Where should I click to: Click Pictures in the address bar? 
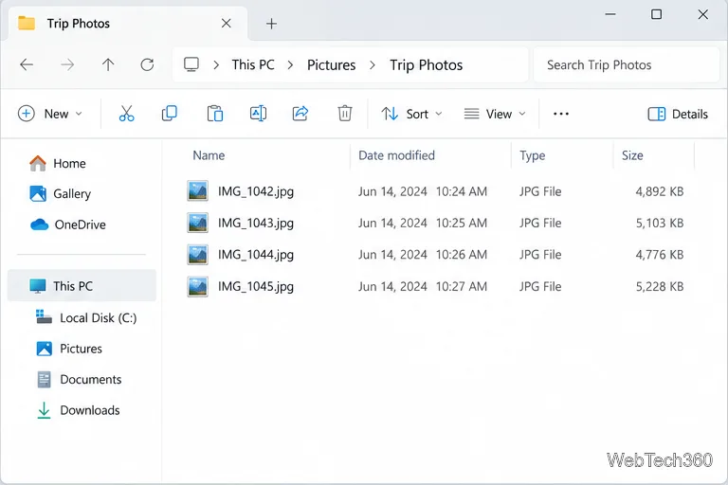[x=332, y=65]
